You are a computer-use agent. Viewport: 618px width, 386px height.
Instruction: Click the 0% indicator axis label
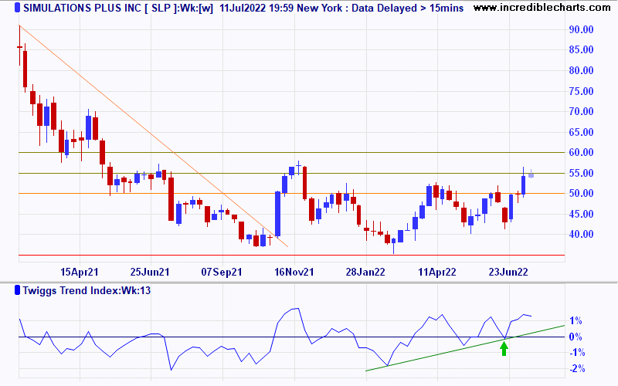coord(576,337)
